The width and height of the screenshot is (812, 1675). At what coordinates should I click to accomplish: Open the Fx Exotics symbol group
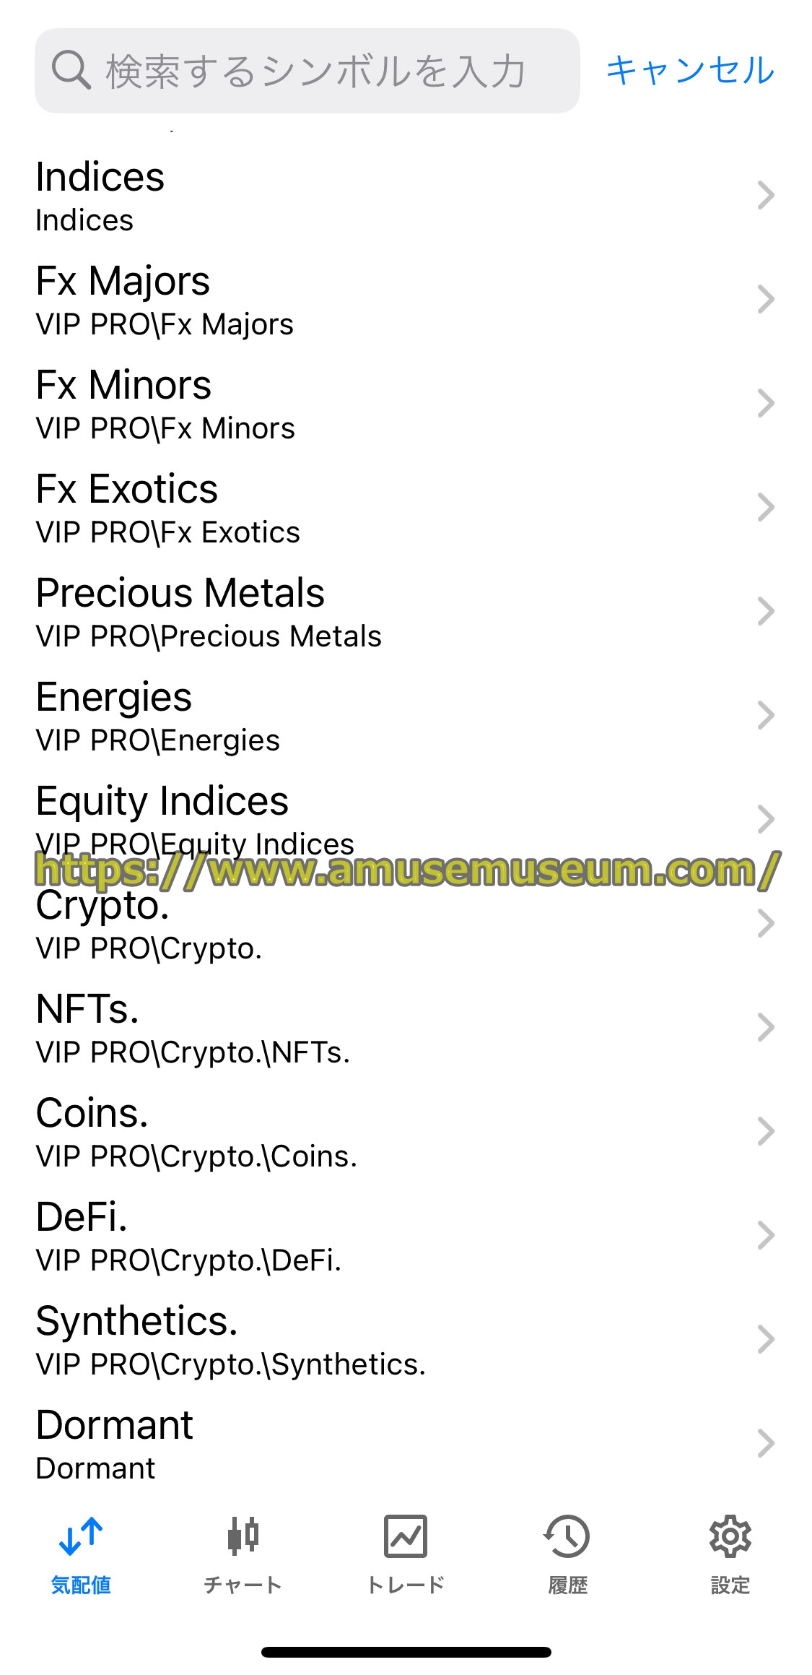tap(406, 508)
